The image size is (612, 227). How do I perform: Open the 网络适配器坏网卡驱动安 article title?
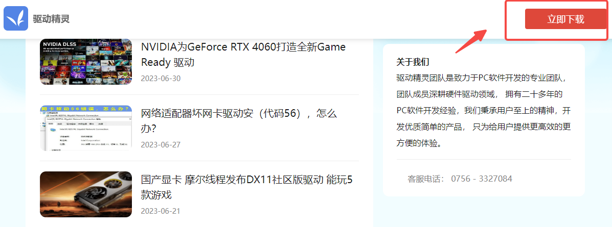pos(239,121)
